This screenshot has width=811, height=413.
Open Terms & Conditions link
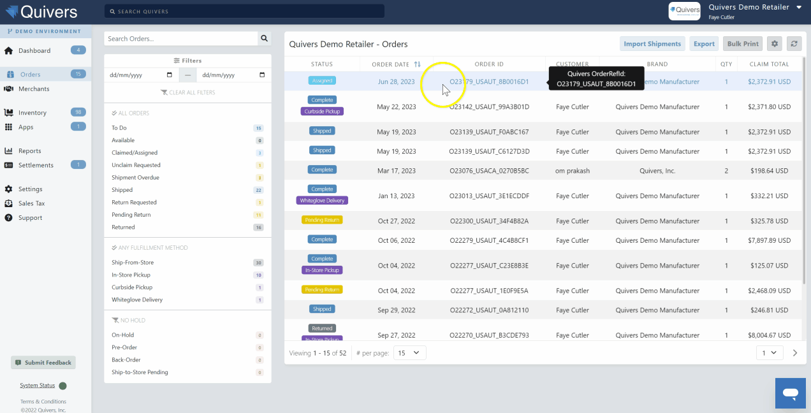(43, 402)
